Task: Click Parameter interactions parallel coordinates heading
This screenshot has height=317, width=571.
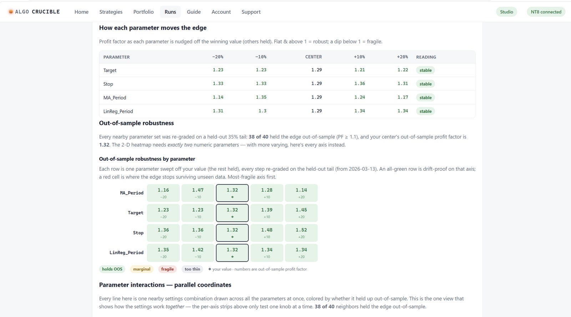Action: [165, 285]
